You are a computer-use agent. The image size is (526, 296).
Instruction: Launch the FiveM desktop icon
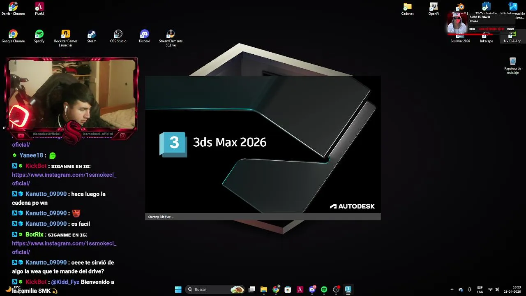point(39,9)
